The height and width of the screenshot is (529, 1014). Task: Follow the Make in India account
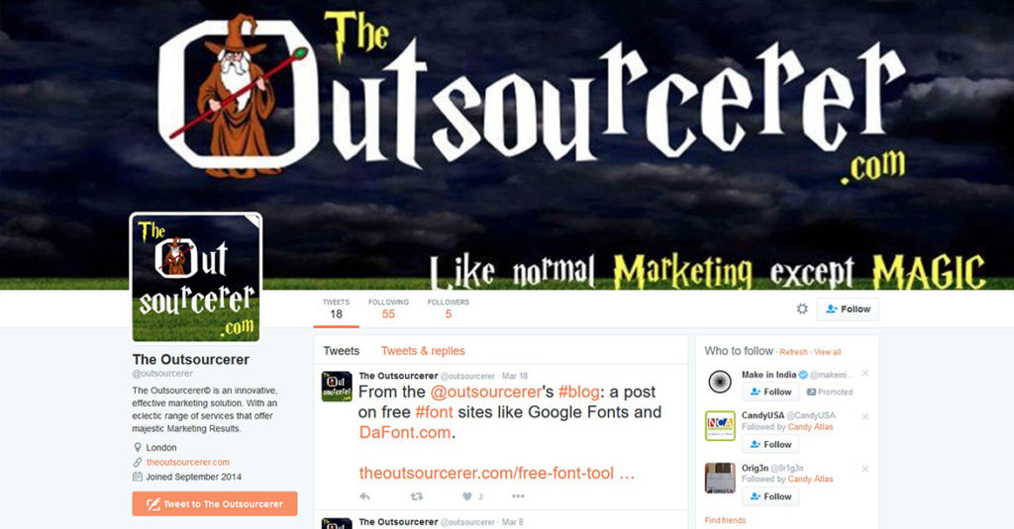click(770, 393)
